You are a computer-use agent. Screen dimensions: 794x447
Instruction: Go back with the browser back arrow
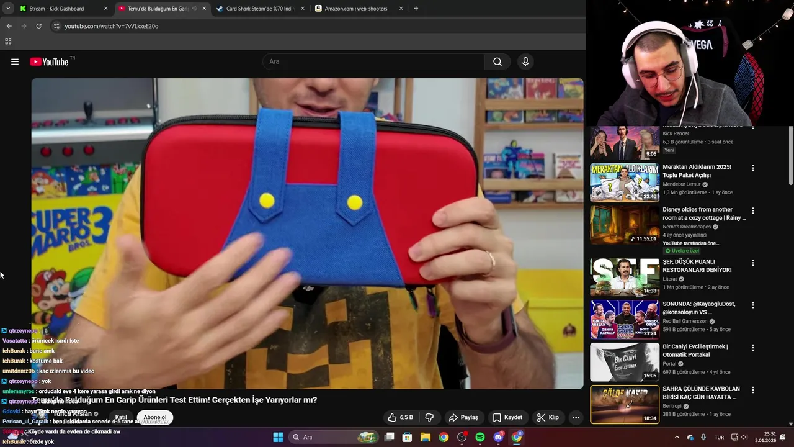[x=9, y=26]
